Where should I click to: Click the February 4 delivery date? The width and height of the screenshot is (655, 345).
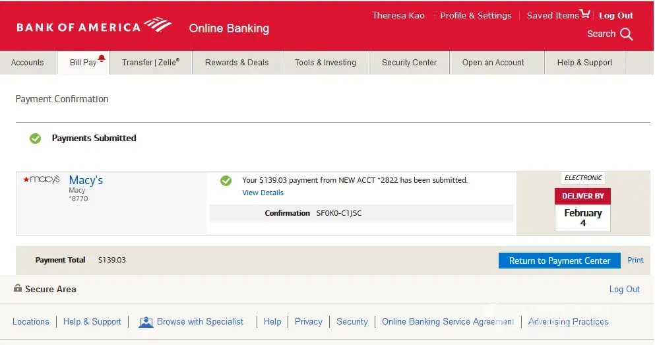coord(582,218)
